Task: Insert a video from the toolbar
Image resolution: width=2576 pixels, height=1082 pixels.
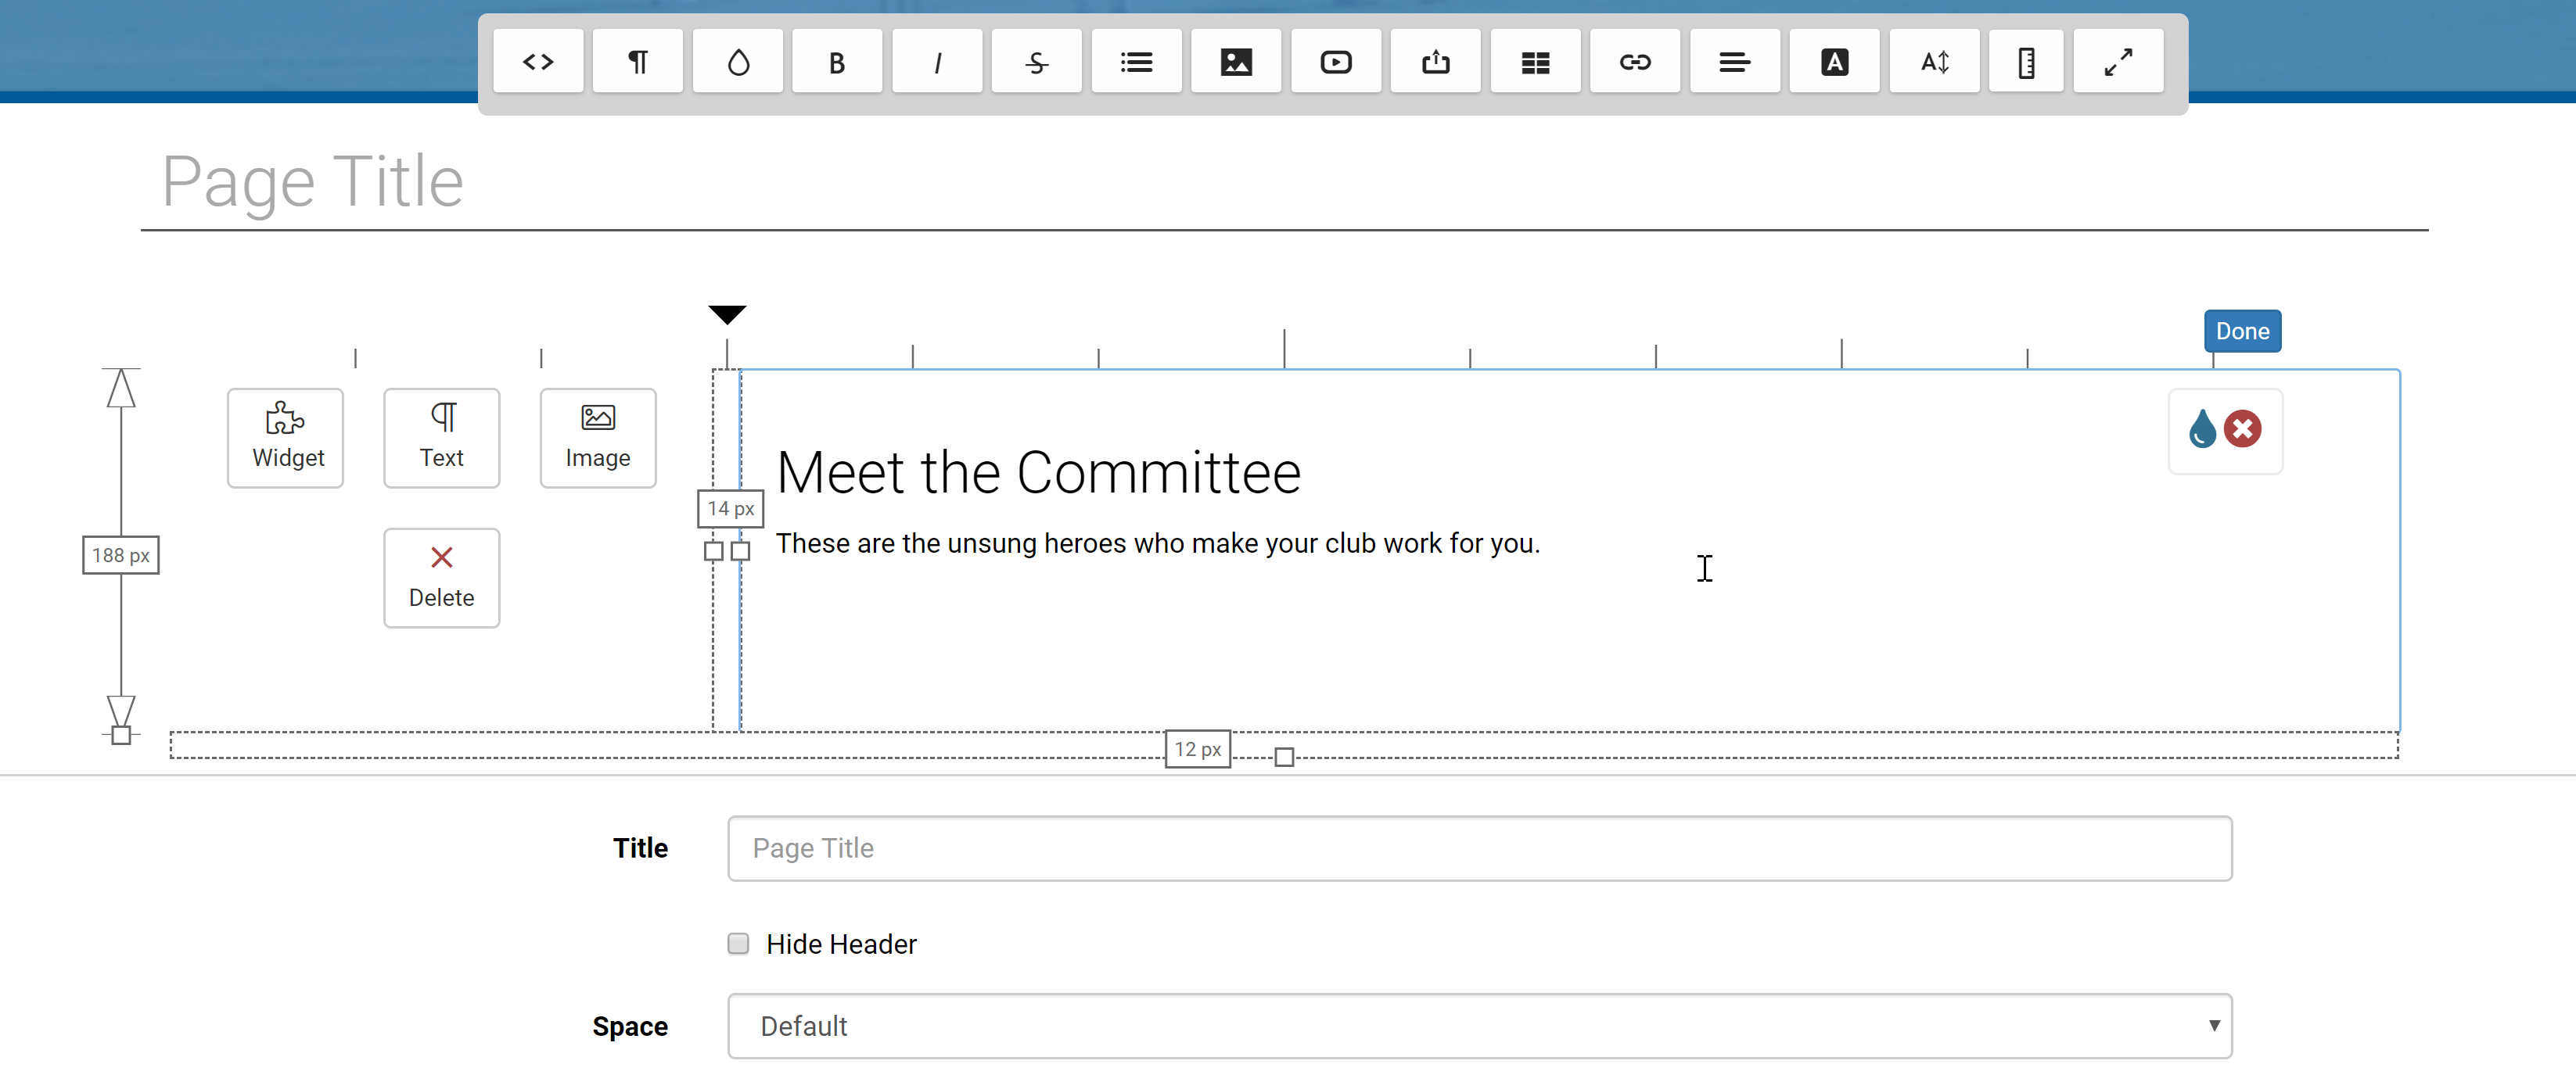Action: coord(1336,62)
